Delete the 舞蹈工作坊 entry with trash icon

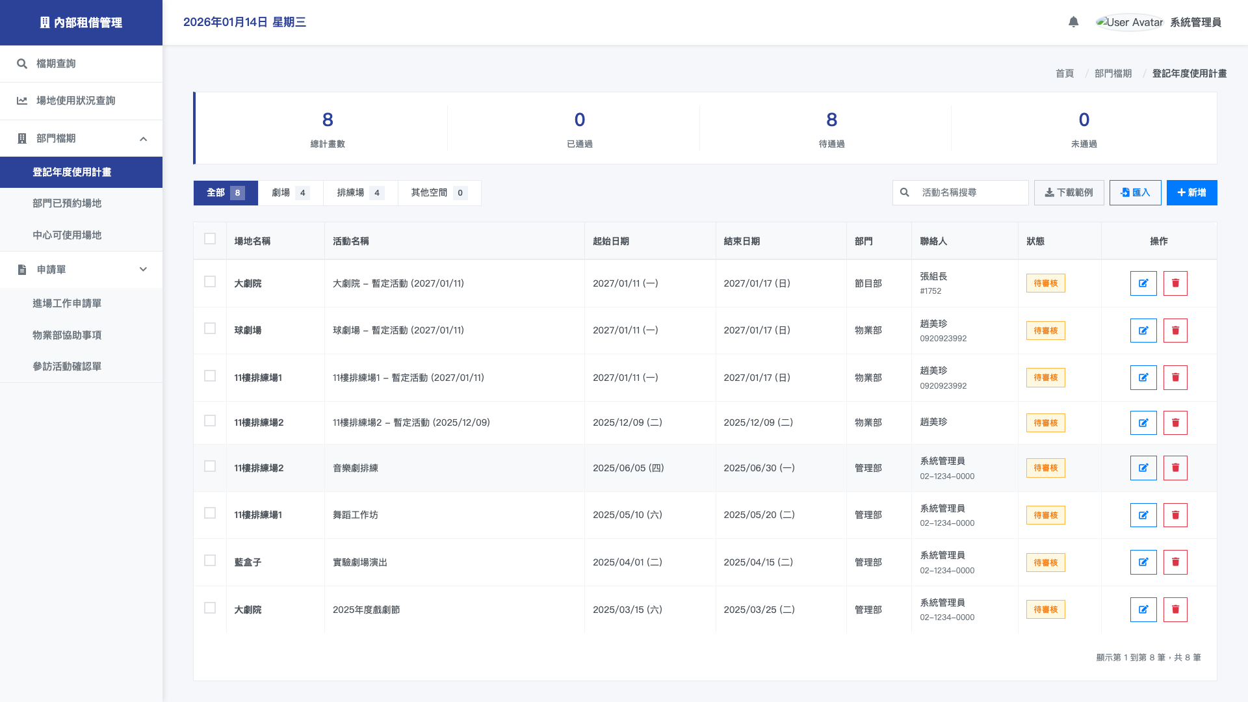1175,515
